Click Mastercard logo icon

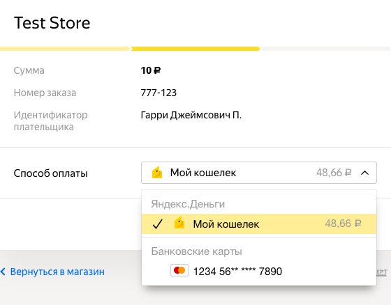tap(179, 270)
